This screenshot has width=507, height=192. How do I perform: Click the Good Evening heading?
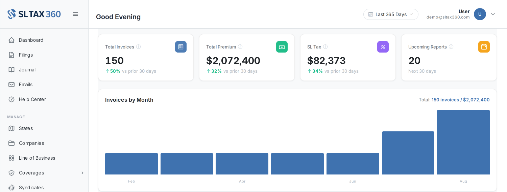(118, 17)
